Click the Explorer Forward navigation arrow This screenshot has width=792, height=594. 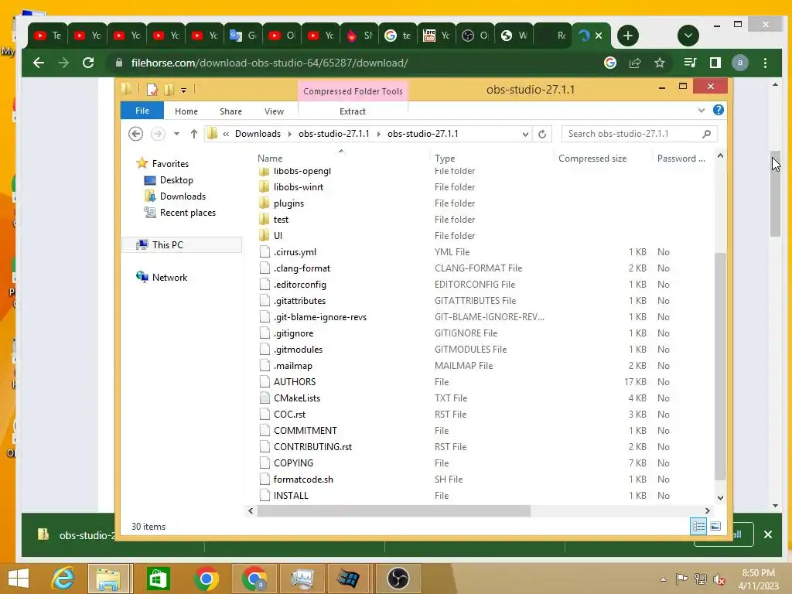[158, 134]
